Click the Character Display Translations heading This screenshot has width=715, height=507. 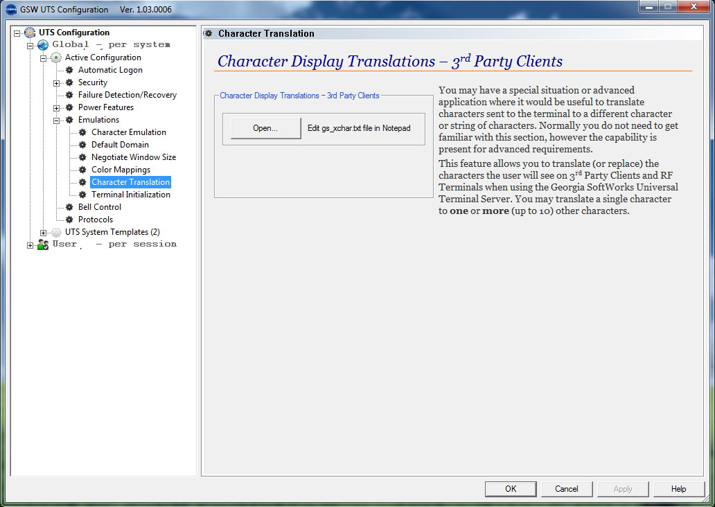(390, 61)
